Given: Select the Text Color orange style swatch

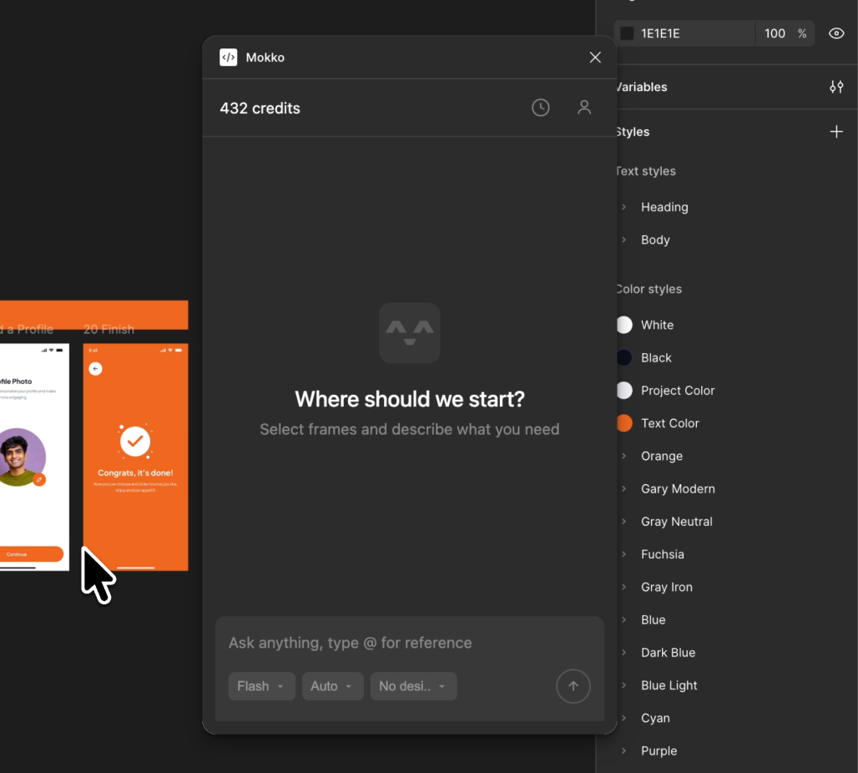Looking at the screenshot, I should [x=623, y=423].
